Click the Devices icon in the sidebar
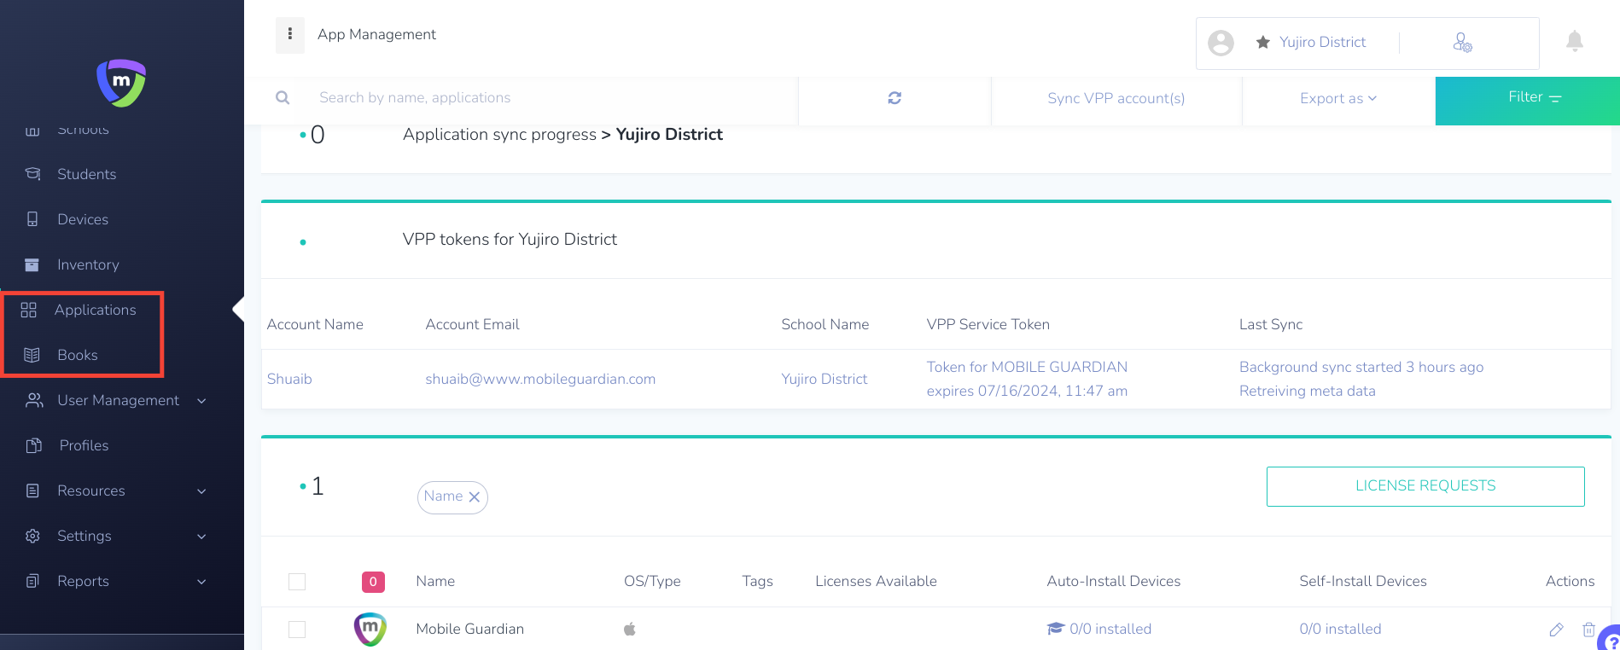Image resolution: width=1620 pixels, height=650 pixels. tap(32, 219)
